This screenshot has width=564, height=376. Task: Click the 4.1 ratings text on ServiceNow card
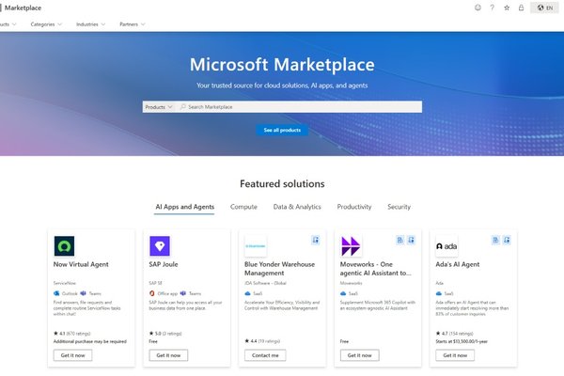[x=74, y=334]
